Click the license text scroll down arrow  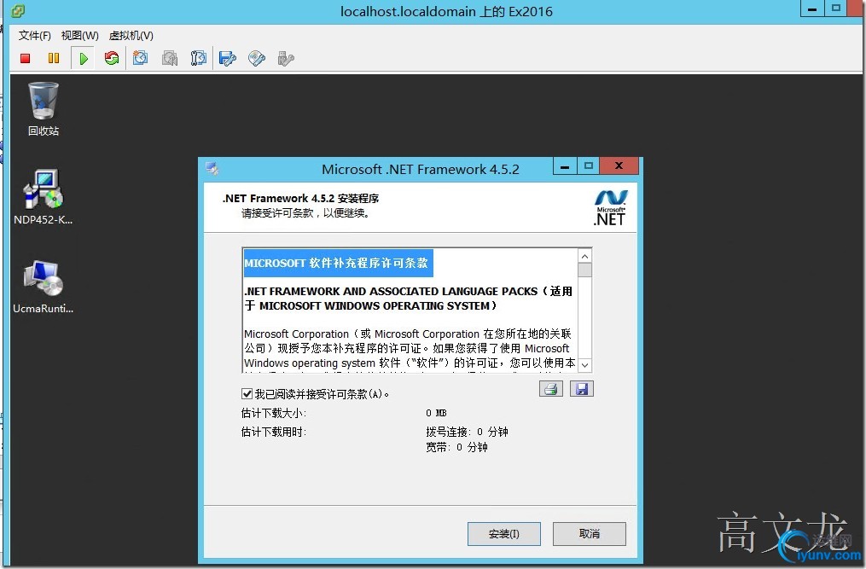click(x=585, y=365)
